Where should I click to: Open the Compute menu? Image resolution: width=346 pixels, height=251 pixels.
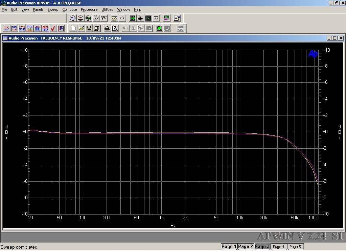coord(69,9)
